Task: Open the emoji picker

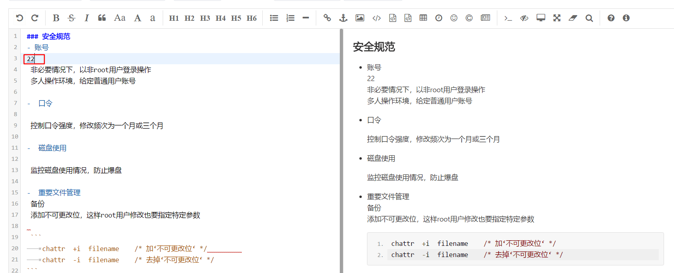Action: pyautogui.click(x=454, y=18)
